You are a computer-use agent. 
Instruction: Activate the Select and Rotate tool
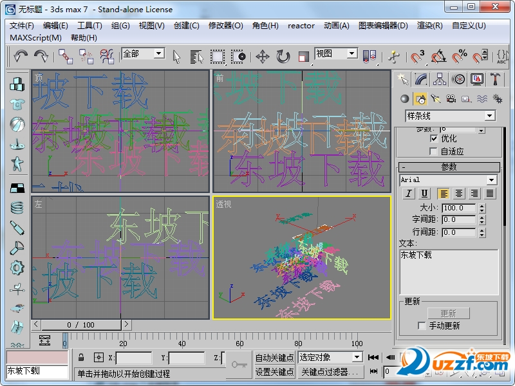point(283,57)
